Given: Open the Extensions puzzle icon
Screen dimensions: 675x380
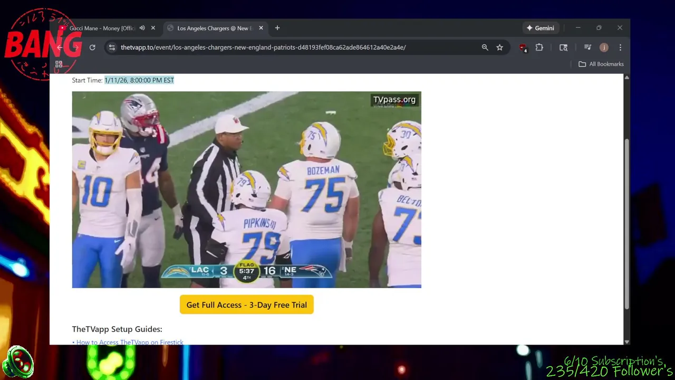Looking at the screenshot, I should pos(539,47).
